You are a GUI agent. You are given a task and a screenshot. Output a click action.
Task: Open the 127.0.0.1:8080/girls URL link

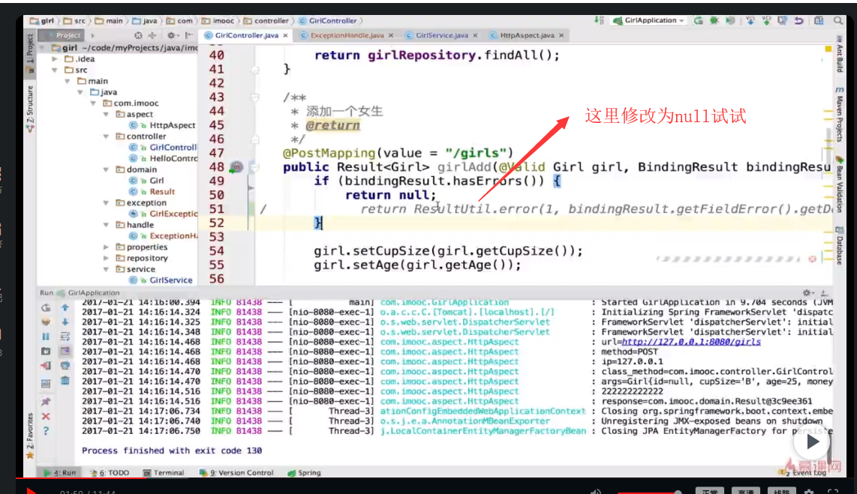tap(691, 342)
